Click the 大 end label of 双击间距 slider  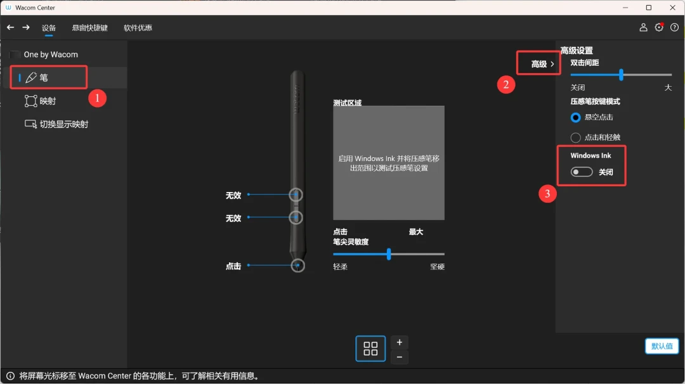pyautogui.click(x=668, y=87)
